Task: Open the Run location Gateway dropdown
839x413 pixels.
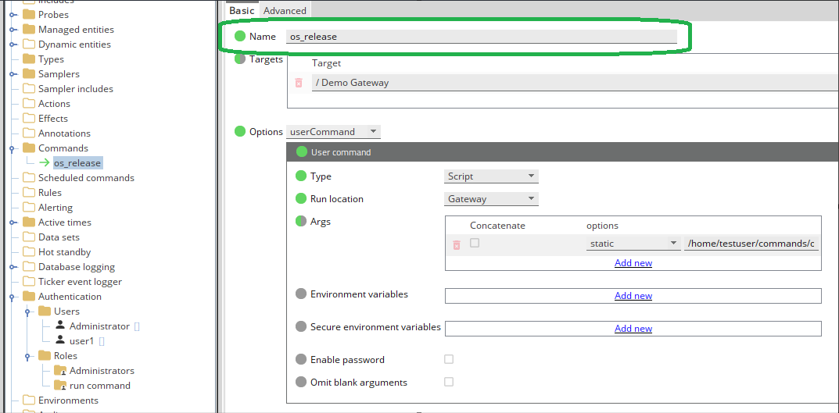Action: (491, 199)
